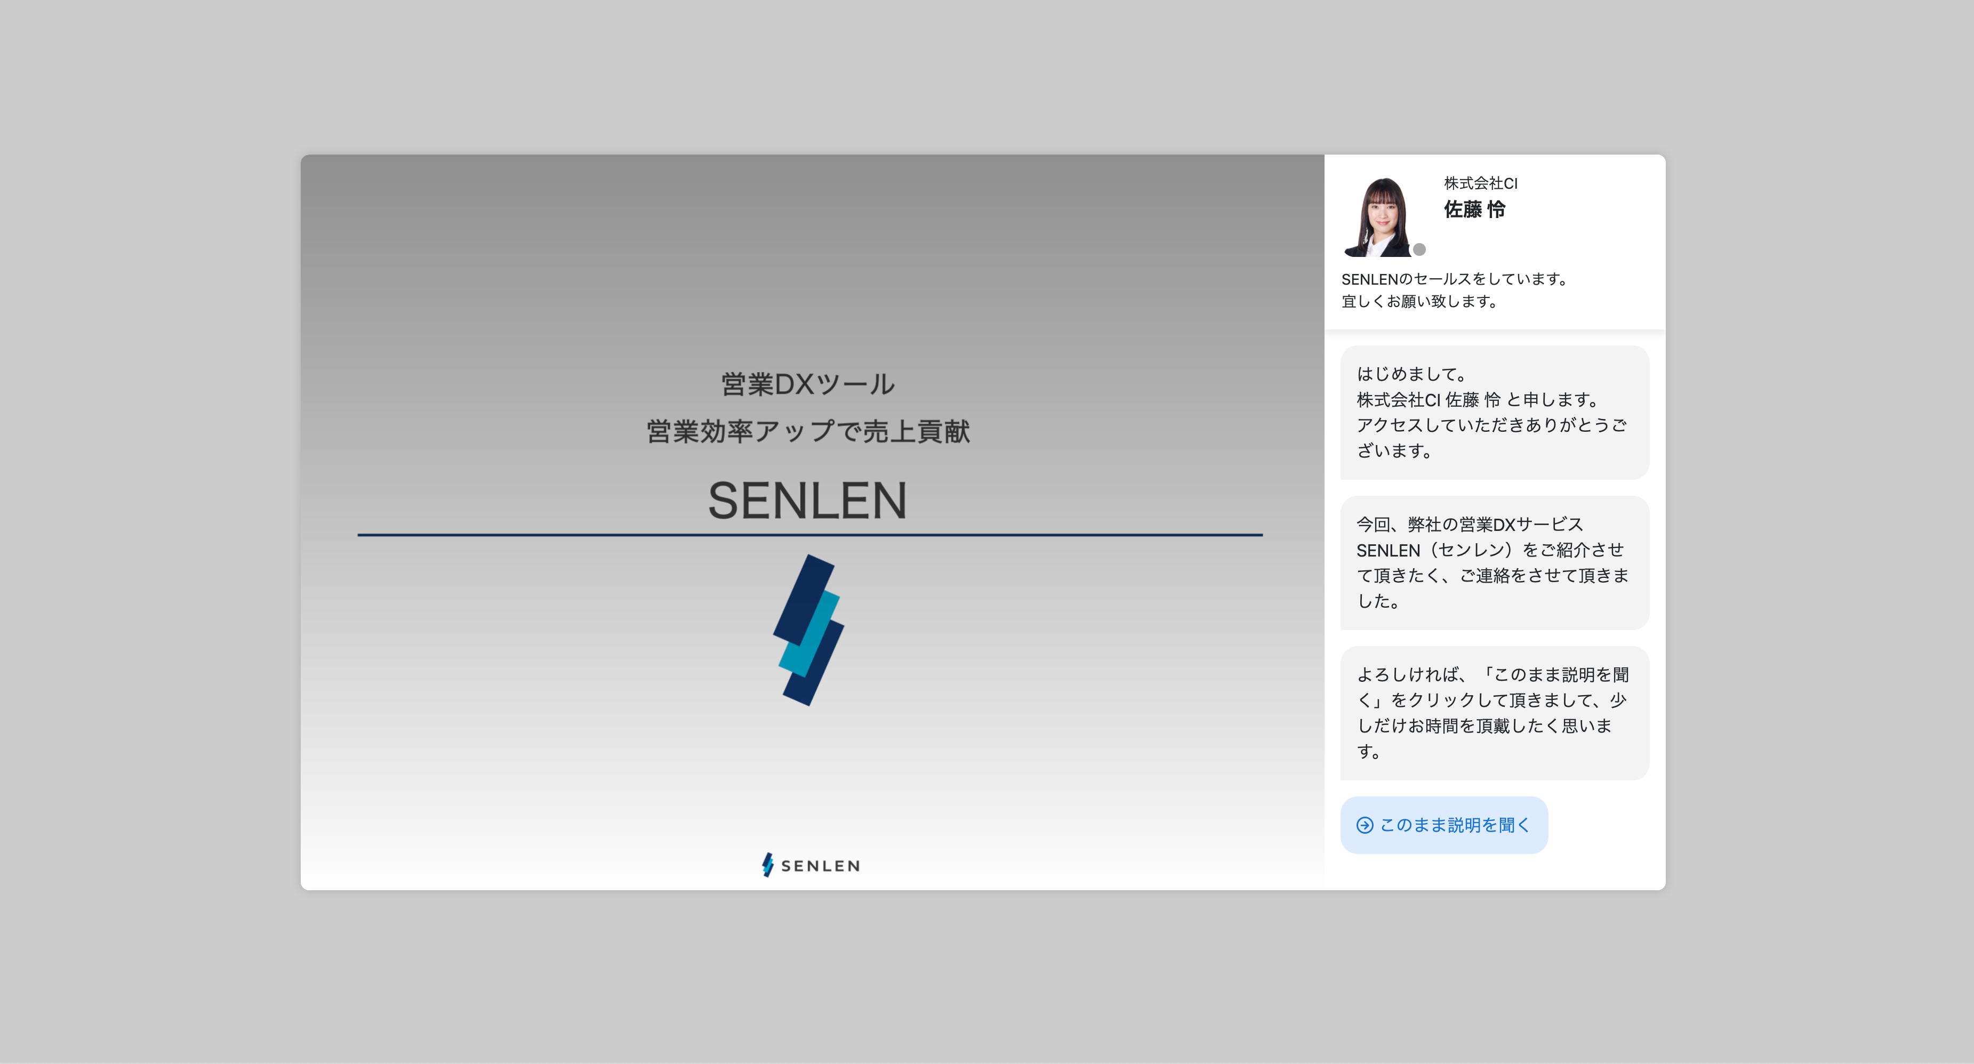Click the company name 株式会社CI
Image resolution: width=1974 pixels, height=1064 pixels.
click(x=1479, y=183)
